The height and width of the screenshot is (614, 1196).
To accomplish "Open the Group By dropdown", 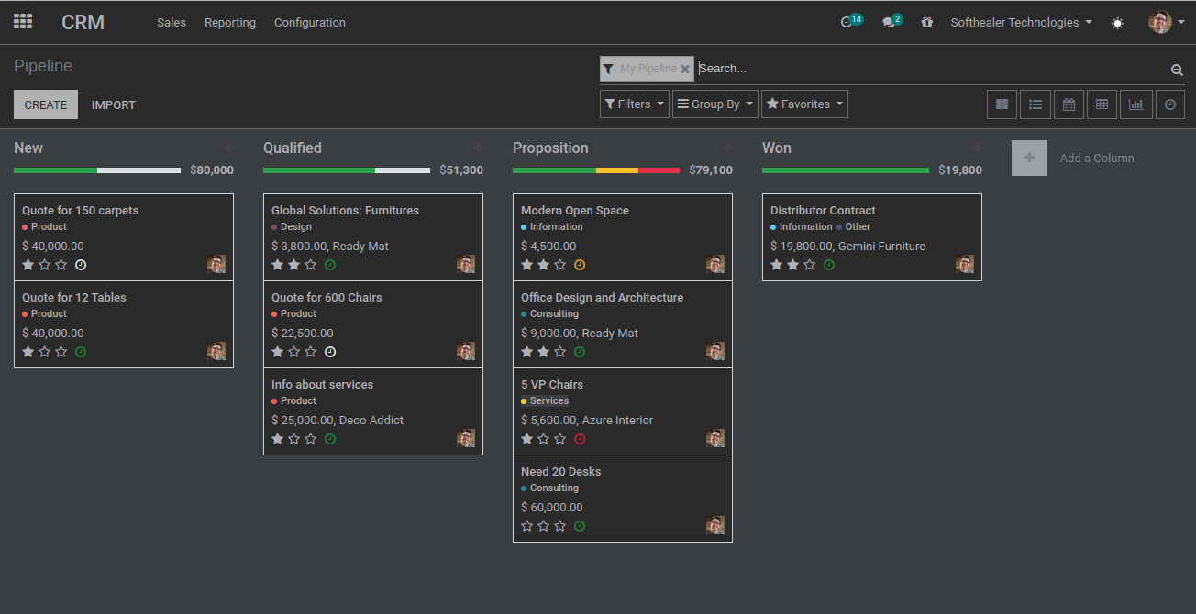I will [715, 104].
